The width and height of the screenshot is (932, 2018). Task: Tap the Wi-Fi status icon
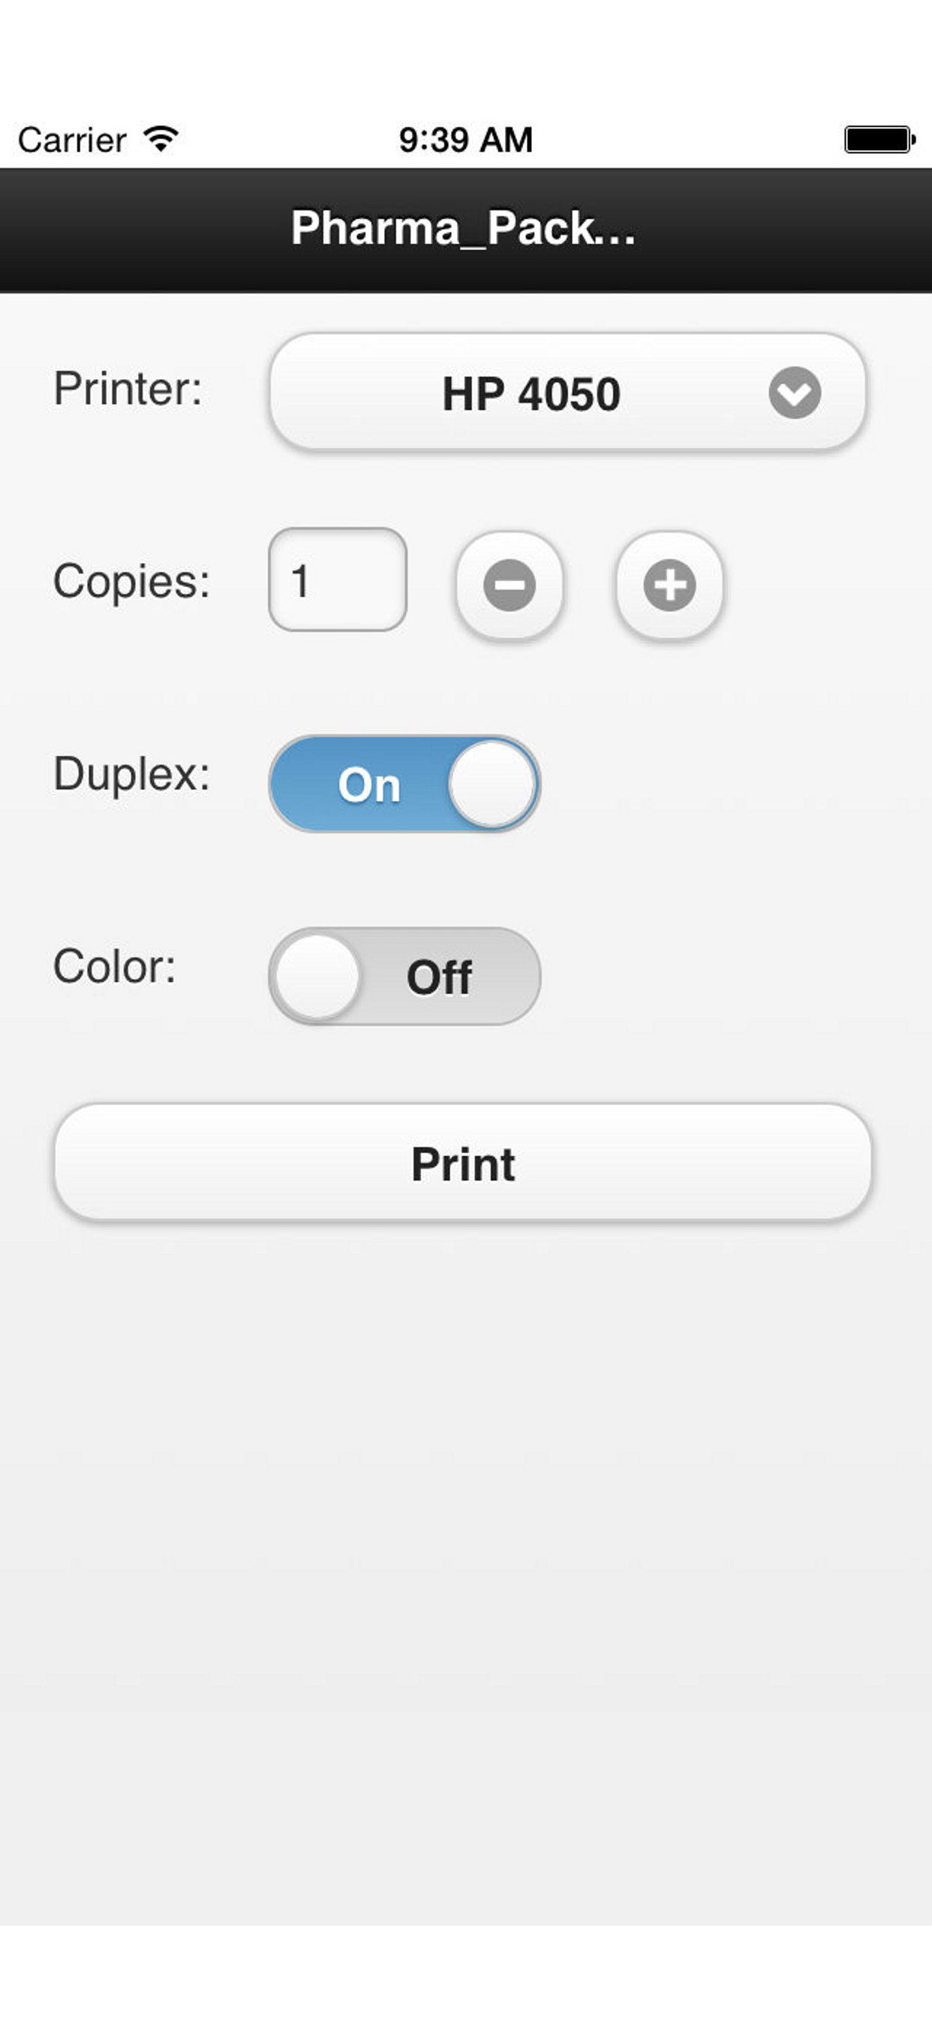[161, 140]
